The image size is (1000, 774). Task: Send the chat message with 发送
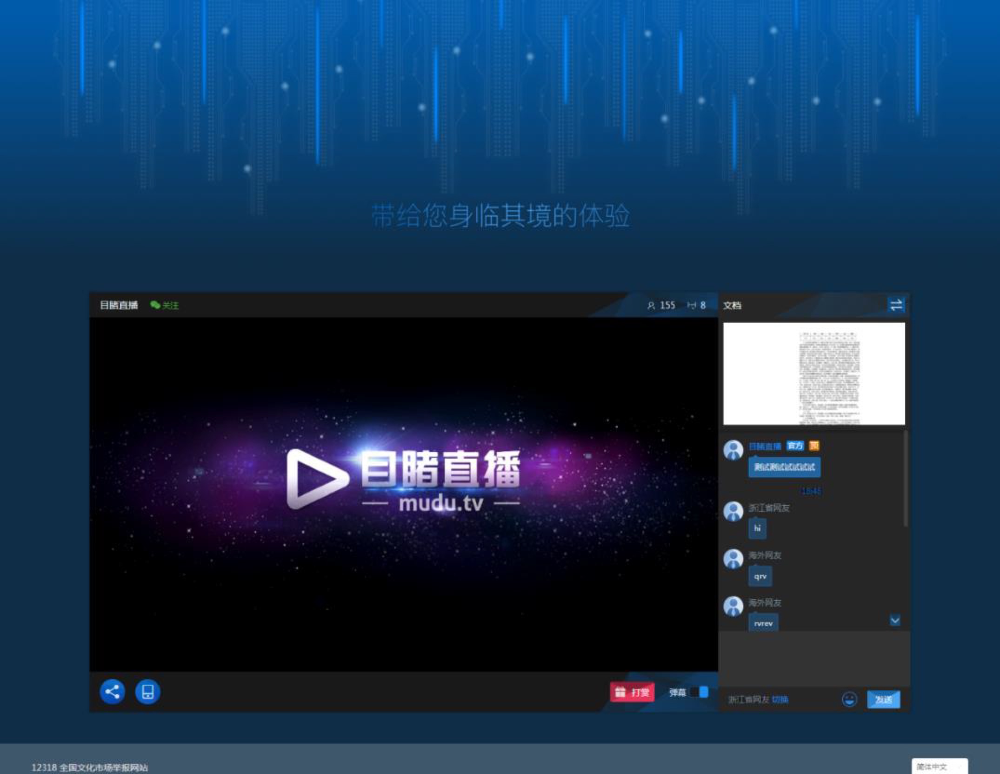(x=883, y=700)
